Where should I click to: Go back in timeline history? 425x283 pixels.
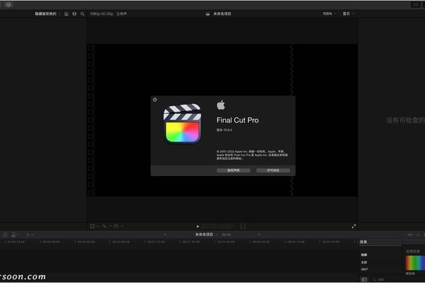pyautogui.click(x=165, y=235)
